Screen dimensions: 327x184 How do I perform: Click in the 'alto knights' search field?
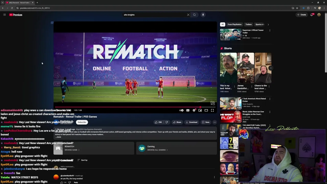tap(155, 15)
